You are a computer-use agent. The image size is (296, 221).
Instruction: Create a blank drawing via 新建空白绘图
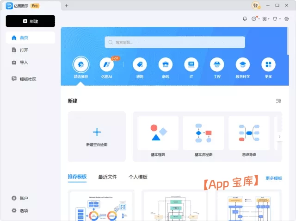(97, 137)
